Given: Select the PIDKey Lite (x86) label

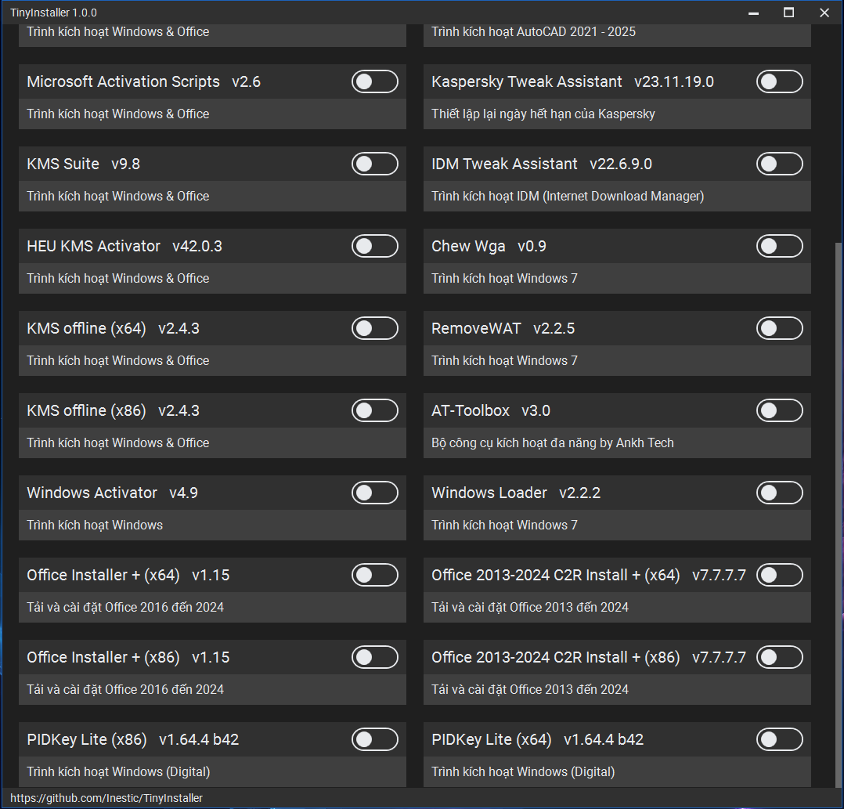Looking at the screenshot, I should point(87,739).
